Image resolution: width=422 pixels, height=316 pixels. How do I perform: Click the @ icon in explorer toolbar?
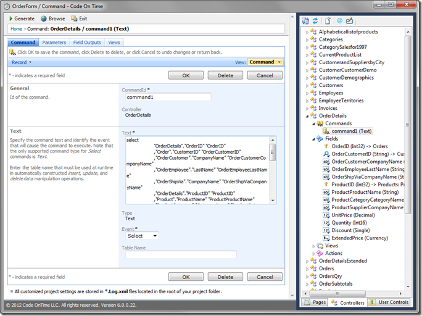coord(340,21)
